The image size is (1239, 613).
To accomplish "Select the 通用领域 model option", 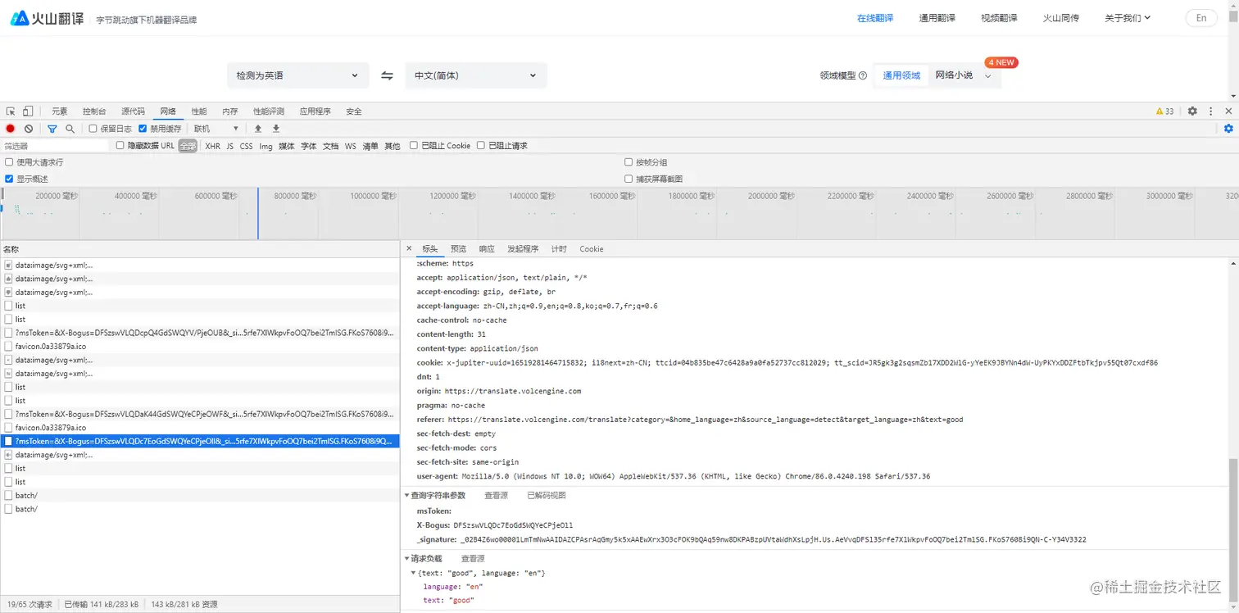I will [x=901, y=75].
